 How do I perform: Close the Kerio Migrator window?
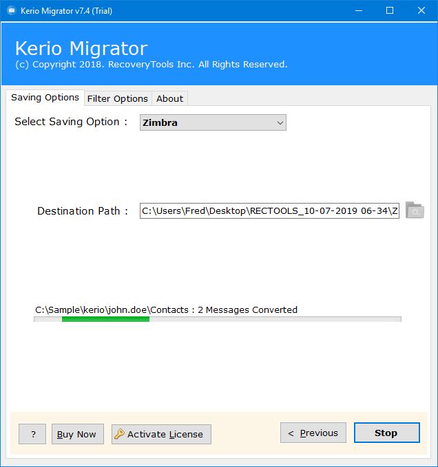[421, 11]
